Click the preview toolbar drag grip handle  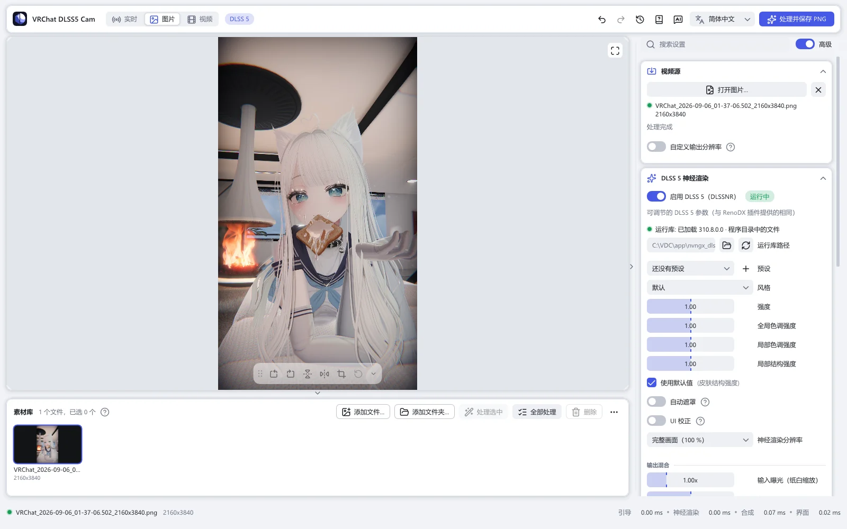(x=260, y=374)
